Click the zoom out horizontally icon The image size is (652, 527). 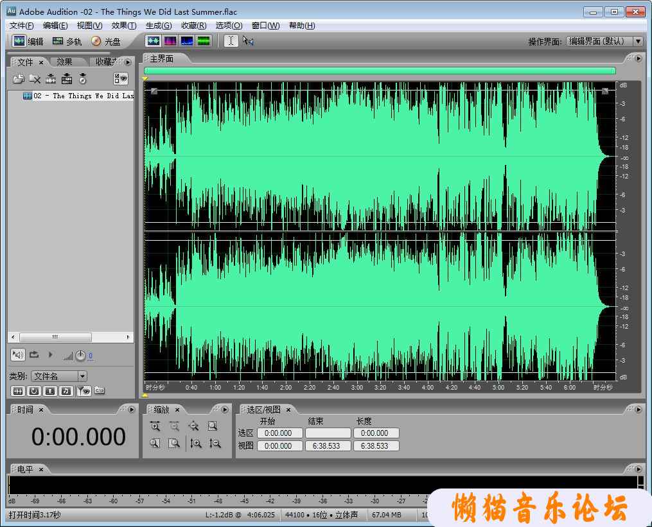pyautogui.click(x=174, y=426)
